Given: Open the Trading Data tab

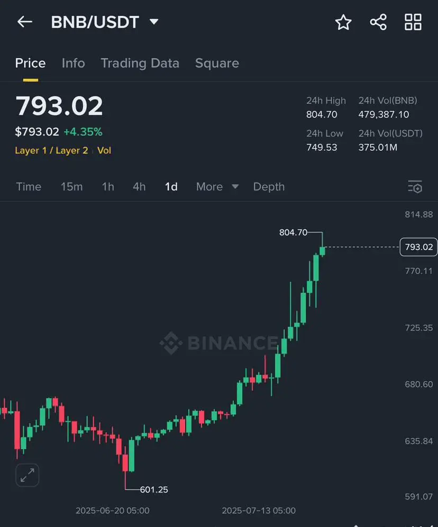Looking at the screenshot, I should click(140, 63).
